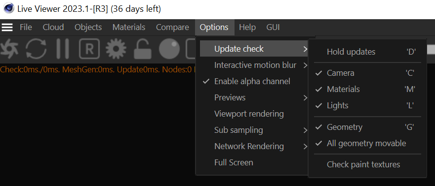This screenshot has height=186, width=435.
Task: Click the clay mode sphere icon
Action: pos(169,49)
